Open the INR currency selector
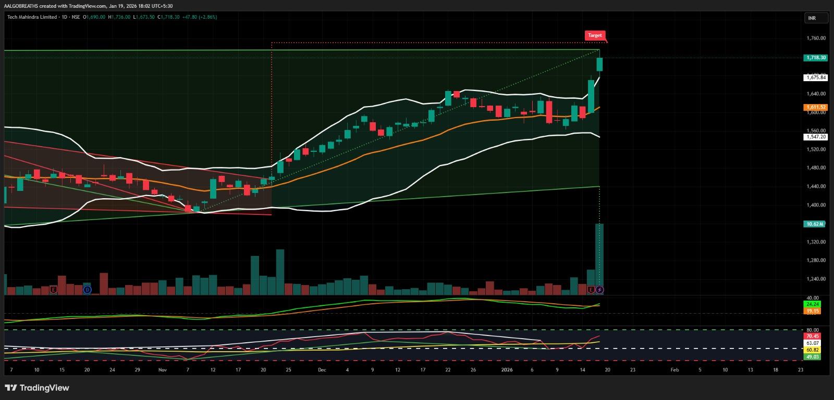This screenshot has width=834, height=400. click(816, 18)
